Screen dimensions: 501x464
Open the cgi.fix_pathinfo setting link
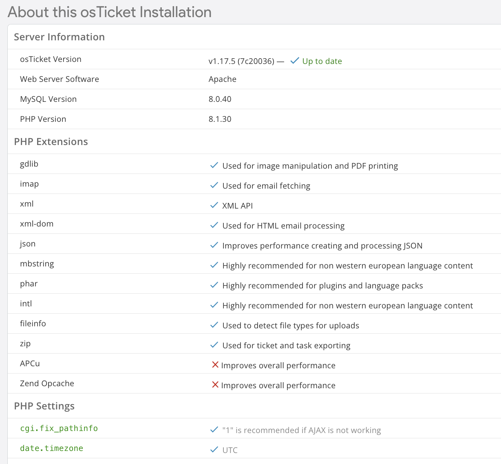(x=59, y=429)
